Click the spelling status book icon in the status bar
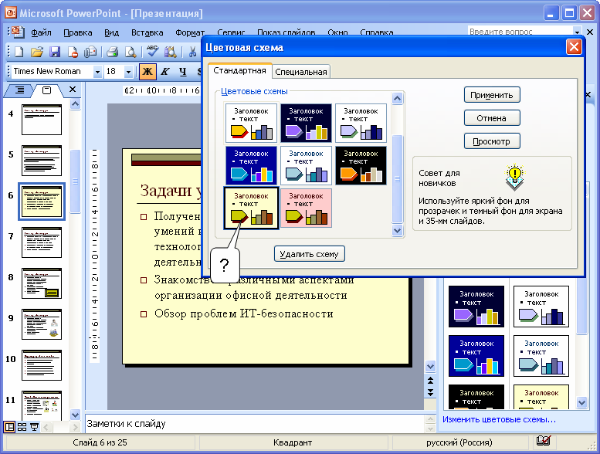 click(x=544, y=442)
